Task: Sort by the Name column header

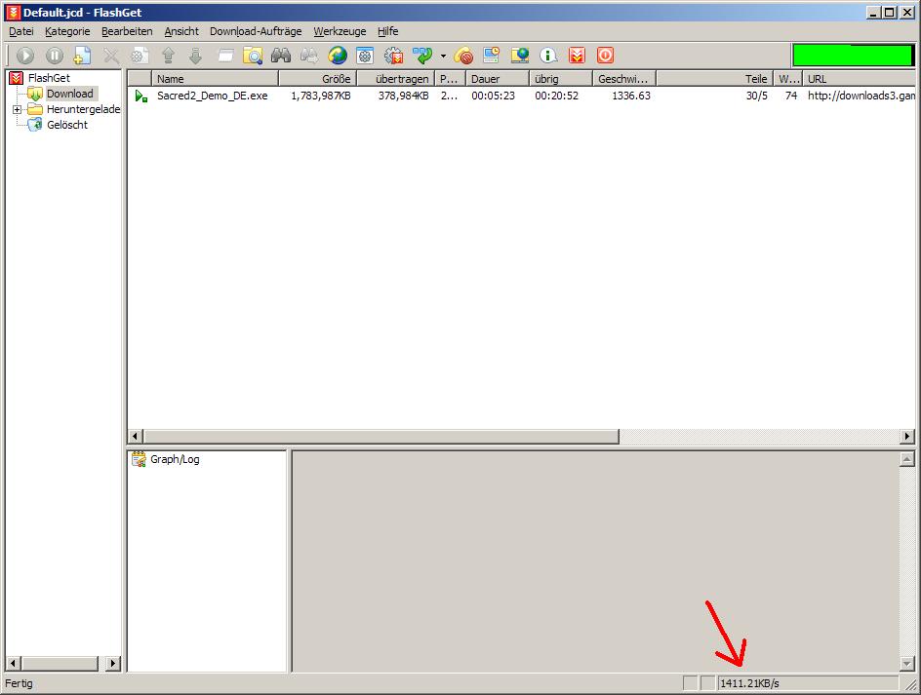Action: [x=215, y=79]
